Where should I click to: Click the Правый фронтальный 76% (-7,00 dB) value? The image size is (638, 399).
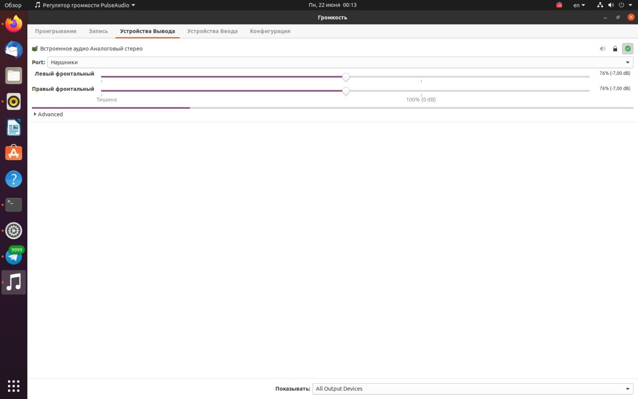[x=615, y=88]
